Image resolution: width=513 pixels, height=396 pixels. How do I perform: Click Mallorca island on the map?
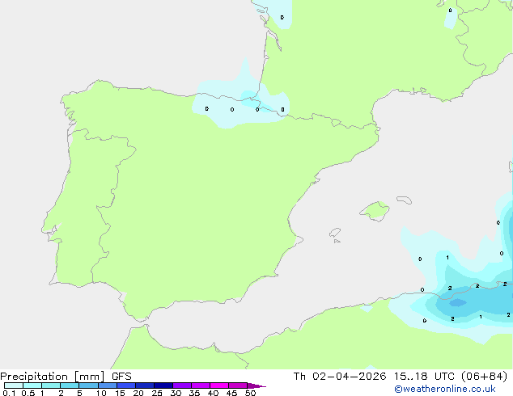[x=375, y=211]
